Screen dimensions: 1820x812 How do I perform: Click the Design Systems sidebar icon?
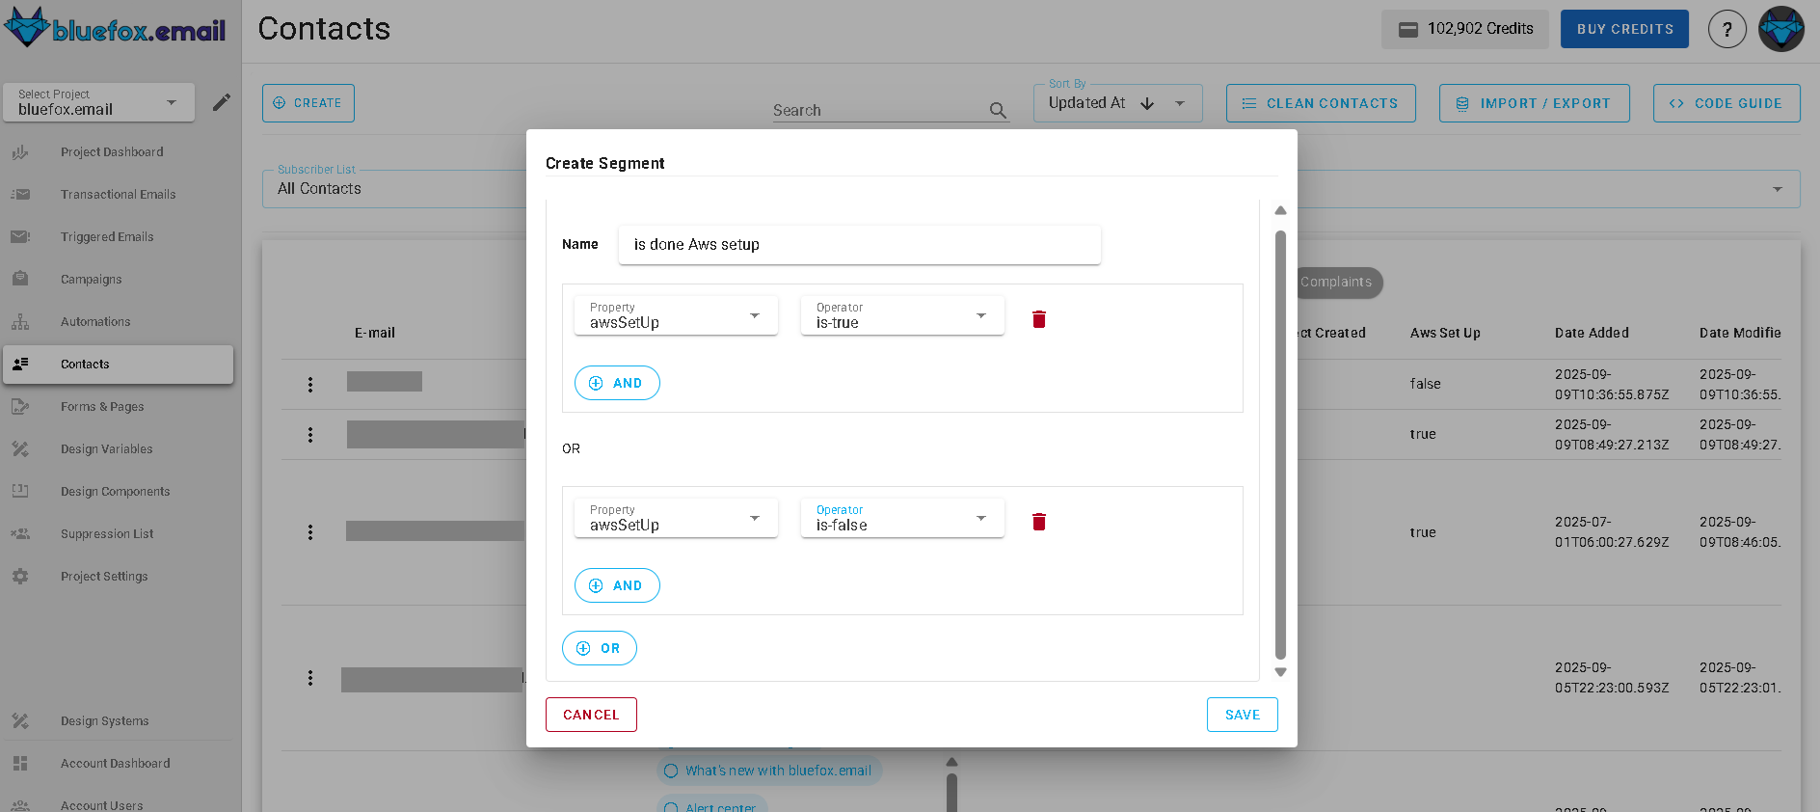pyautogui.click(x=20, y=721)
